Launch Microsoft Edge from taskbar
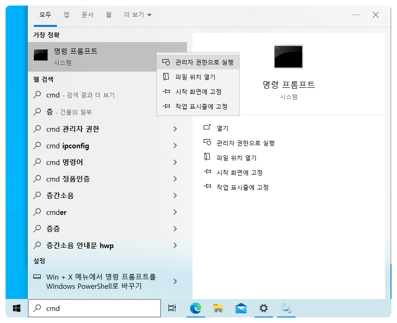The image size is (397, 323). 195,308
